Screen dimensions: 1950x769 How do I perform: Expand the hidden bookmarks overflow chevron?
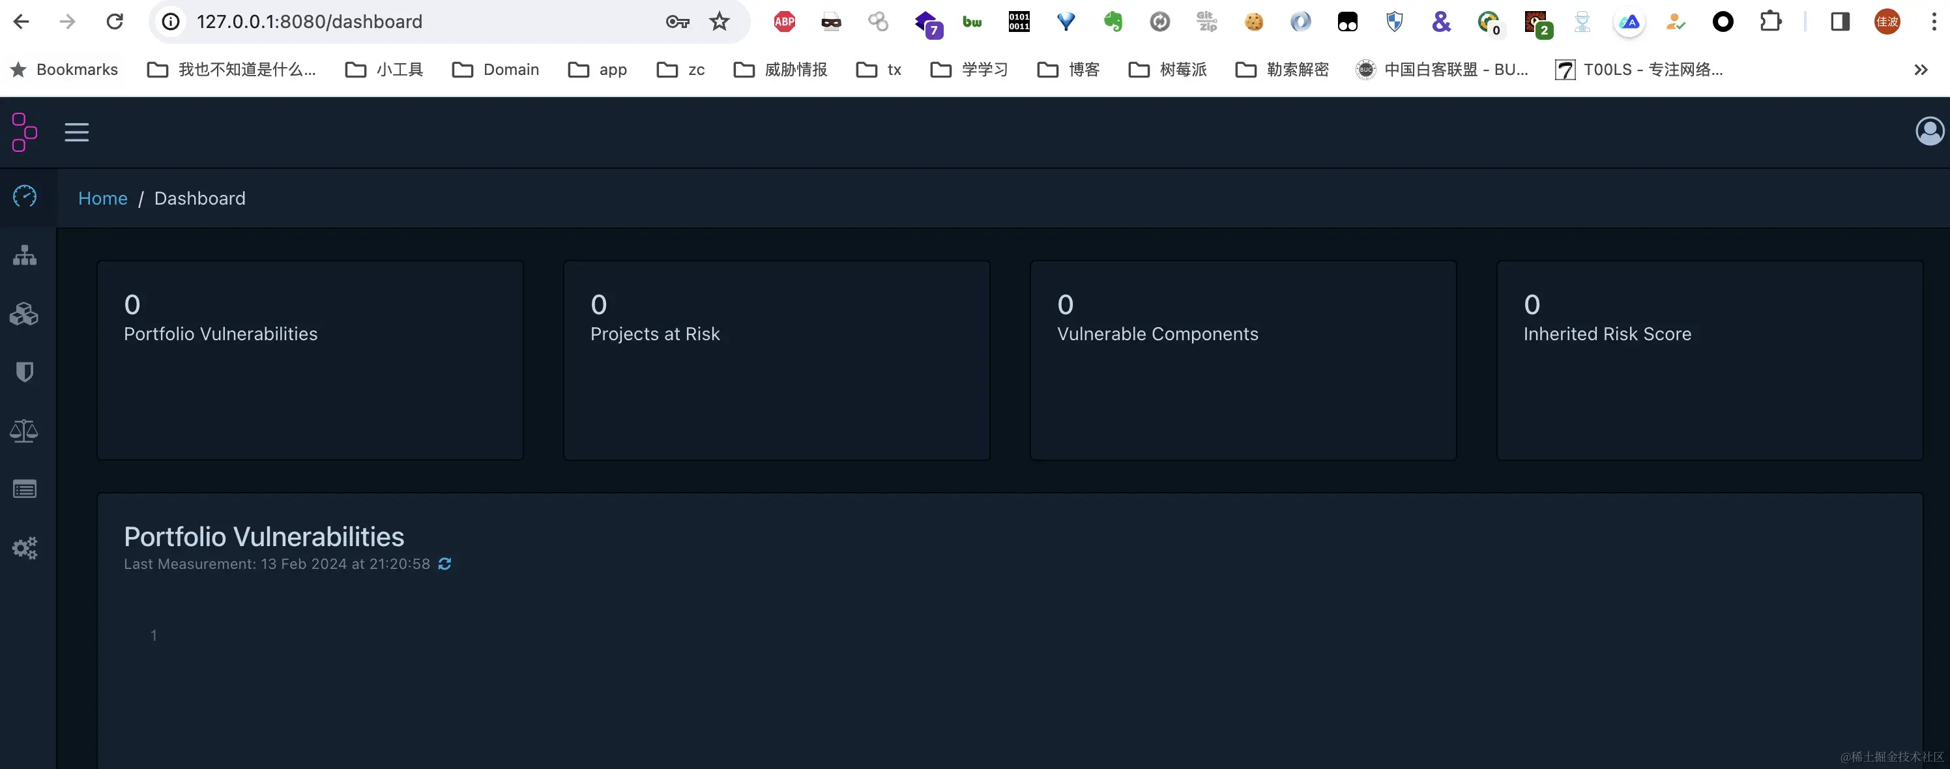click(1921, 70)
